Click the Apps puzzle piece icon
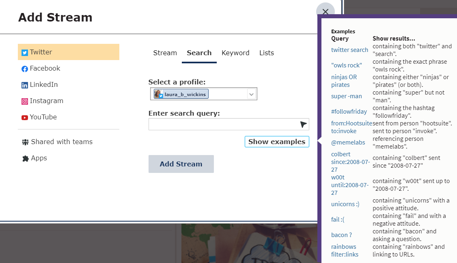Image resolution: width=457 pixels, height=263 pixels. (25, 158)
